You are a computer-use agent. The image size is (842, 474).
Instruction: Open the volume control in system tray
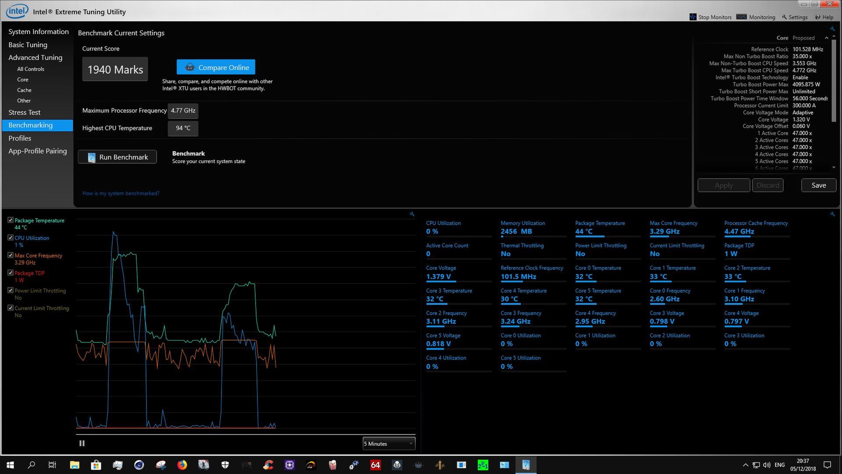(x=767, y=465)
